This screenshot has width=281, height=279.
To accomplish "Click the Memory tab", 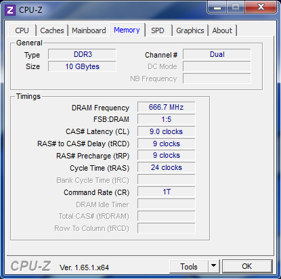I will click(x=127, y=30).
